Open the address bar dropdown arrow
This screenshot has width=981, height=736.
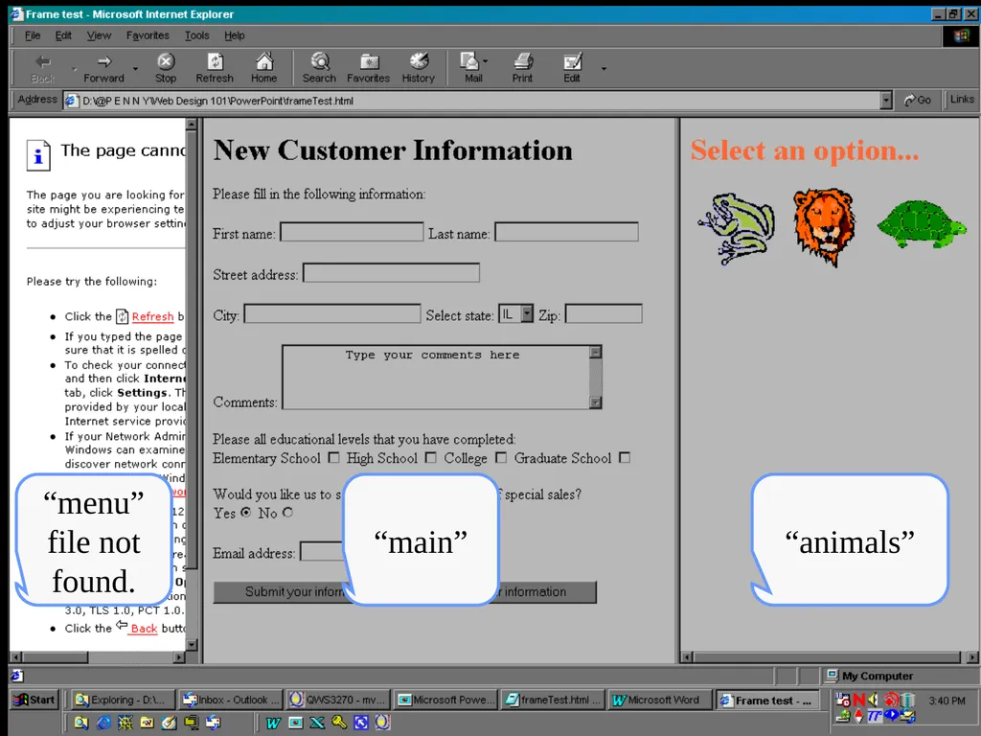coord(886,100)
